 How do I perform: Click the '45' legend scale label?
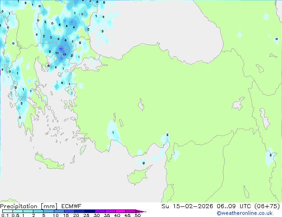pos(127,215)
